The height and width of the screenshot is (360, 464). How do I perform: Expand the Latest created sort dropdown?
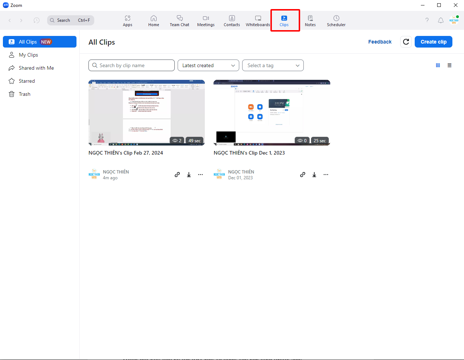pos(208,65)
